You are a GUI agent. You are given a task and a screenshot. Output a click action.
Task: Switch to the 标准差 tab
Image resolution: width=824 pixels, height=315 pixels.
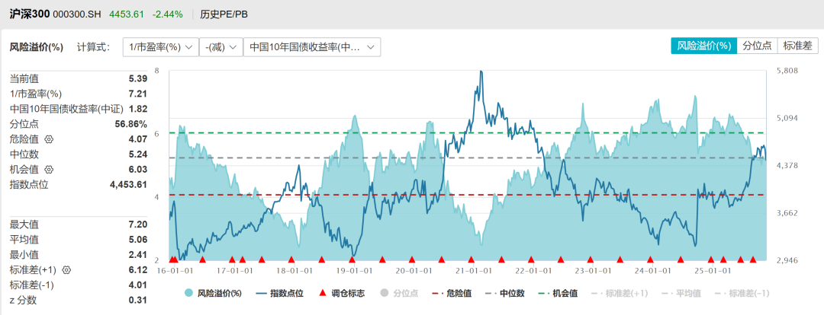798,46
